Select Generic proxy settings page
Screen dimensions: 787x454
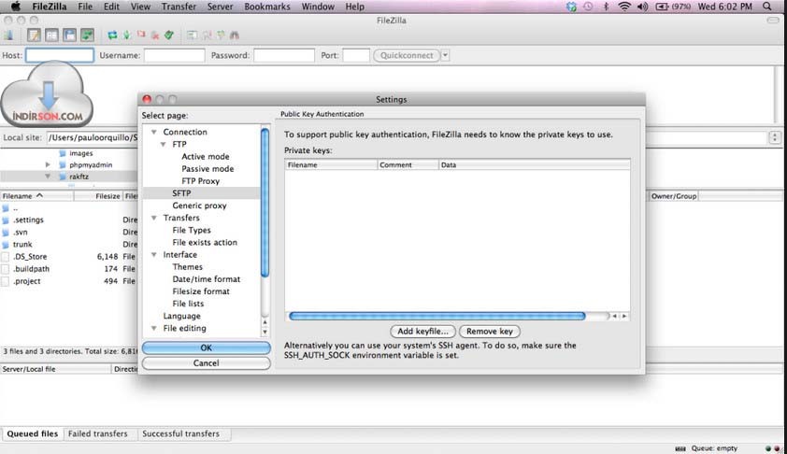coord(199,206)
